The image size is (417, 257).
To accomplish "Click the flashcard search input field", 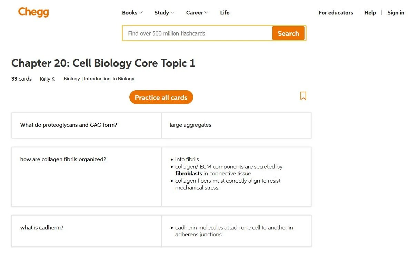I will coord(197,33).
